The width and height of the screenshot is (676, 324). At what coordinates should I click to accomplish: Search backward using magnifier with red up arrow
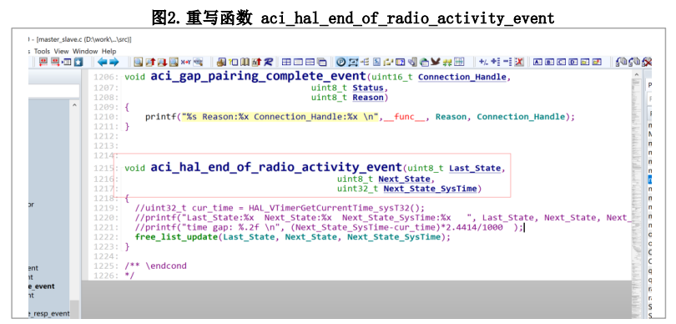point(150,62)
